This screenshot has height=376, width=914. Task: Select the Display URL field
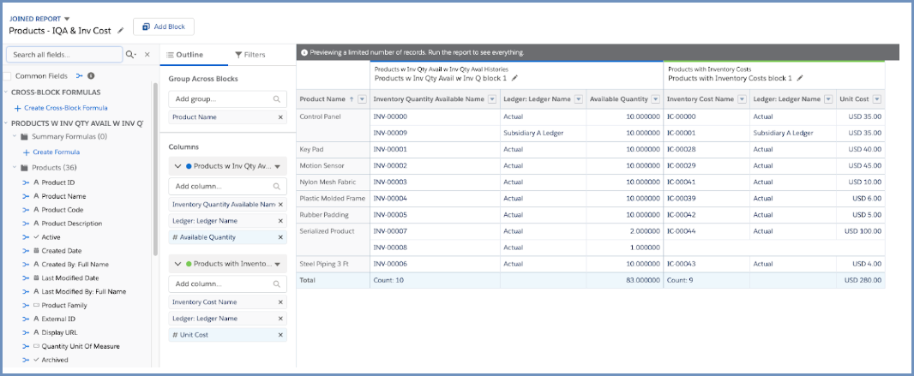[x=59, y=332]
